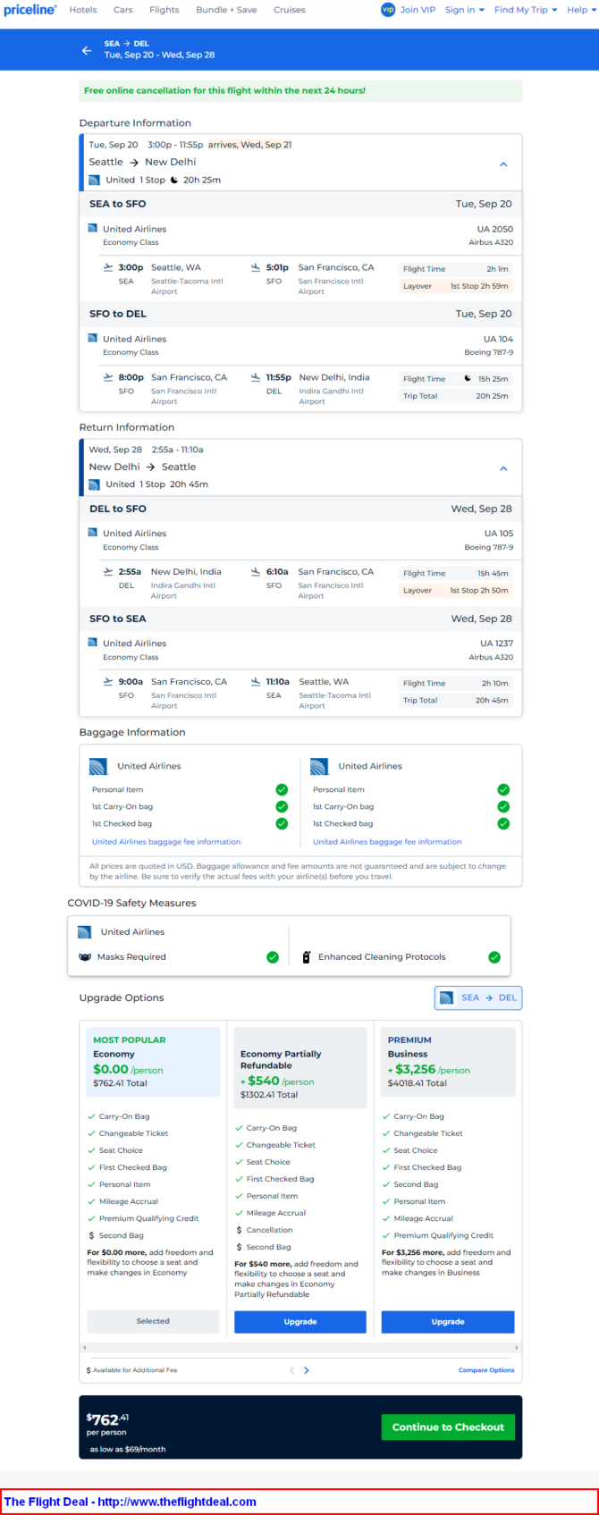Open the Compare Options link
The width and height of the screenshot is (599, 1515).
coord(486,1370)
